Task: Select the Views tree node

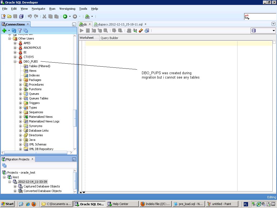Action: (x=33, y=71)
